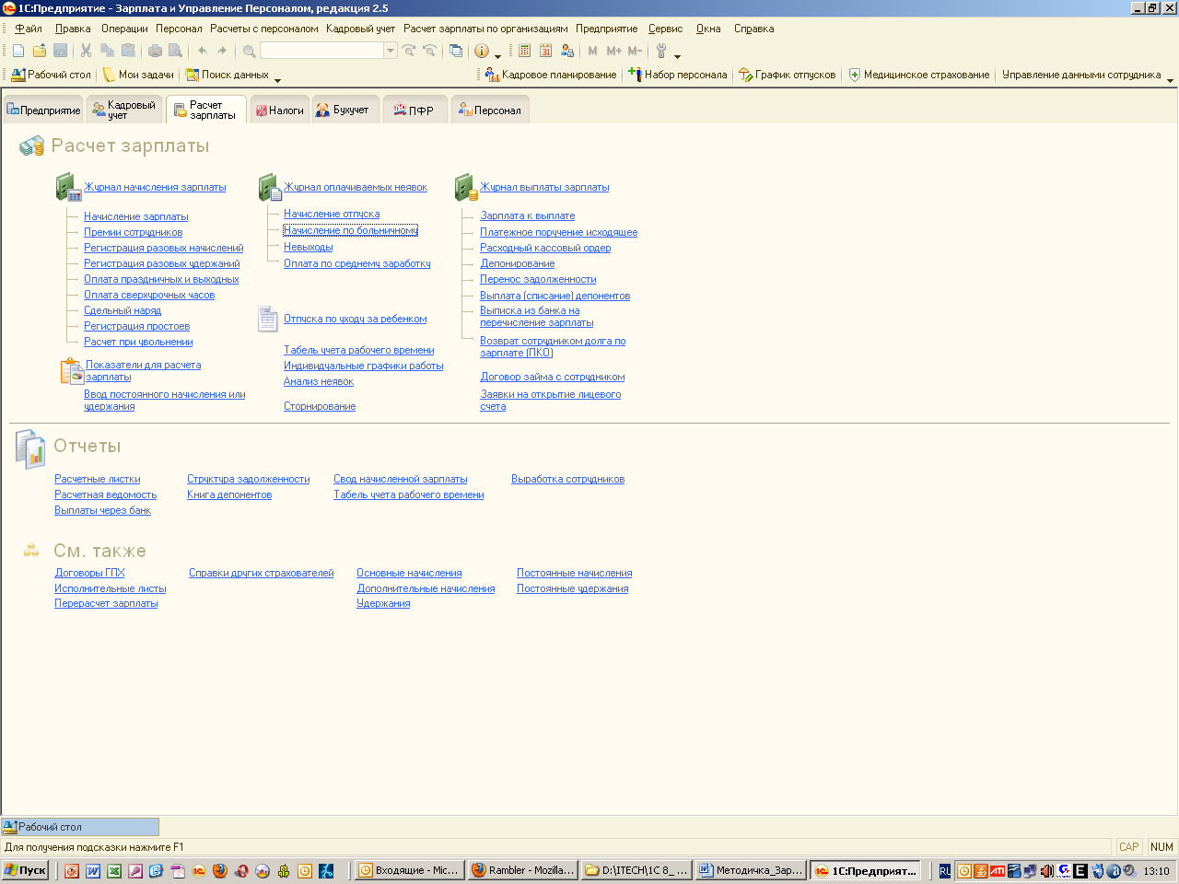The image size is (1179, 884).
Task: Expand the overflow arrow after Поиск данных
Action: (x=277, y=78)
